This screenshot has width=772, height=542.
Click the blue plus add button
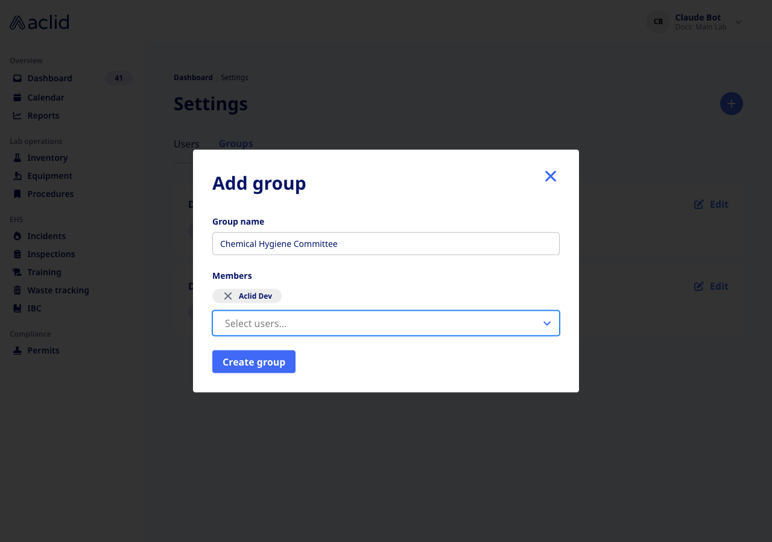click(732, 104)
